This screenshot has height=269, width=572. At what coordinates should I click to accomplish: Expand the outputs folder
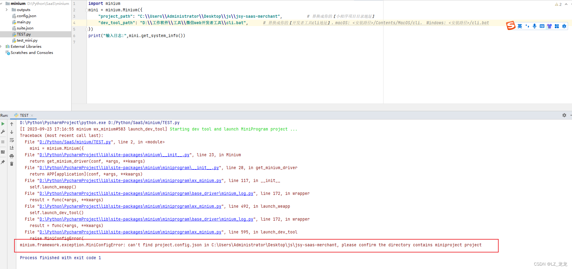coord(7,10)
